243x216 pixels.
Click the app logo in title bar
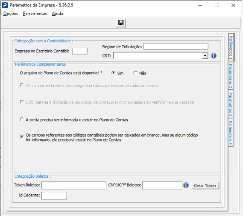pos(5,5)
